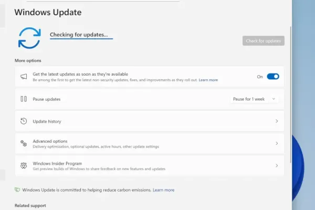Turn off the latest updates toggle
The image size is (315, 210).
[273, 77]
